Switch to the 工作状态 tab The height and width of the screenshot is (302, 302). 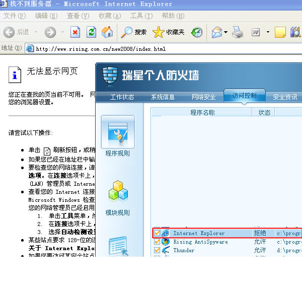click(x=122, y=97)
